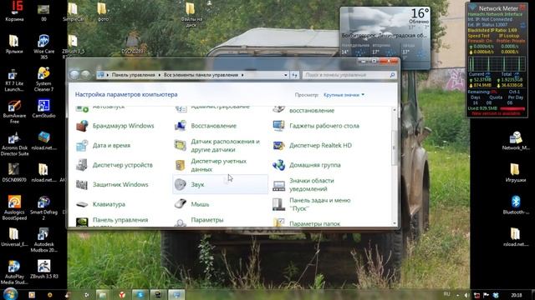Select the Acronis Disk Director Suite icon
This screenshot has width=535, height=300.
14,144
